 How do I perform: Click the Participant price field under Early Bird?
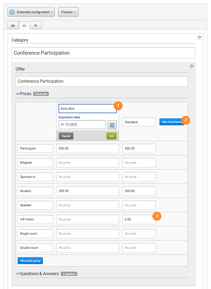pyautogui.click(x=88, y=148)
